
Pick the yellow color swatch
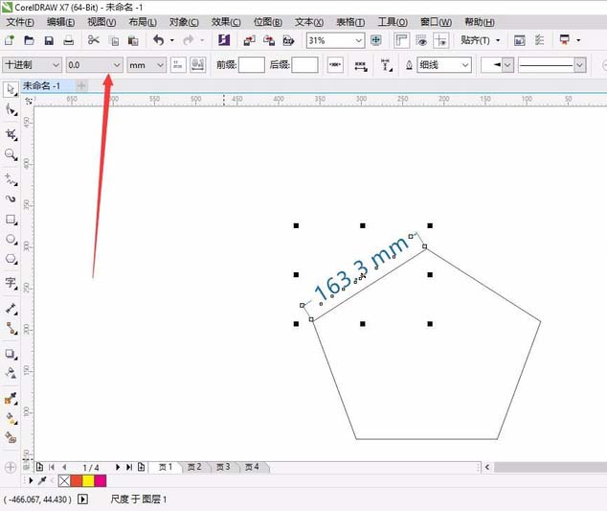(x=87, y=480)
